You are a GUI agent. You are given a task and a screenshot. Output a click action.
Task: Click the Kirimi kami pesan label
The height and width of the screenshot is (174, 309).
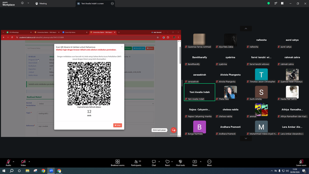[x=159, y=130]
